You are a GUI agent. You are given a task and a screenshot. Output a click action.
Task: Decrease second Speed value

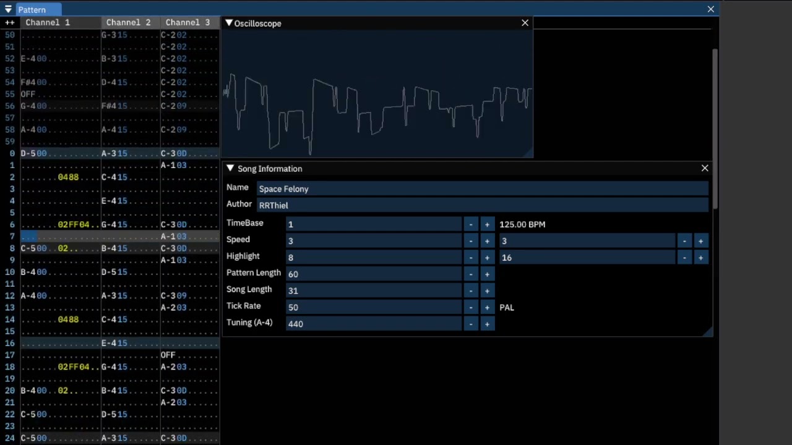(684, 241)
